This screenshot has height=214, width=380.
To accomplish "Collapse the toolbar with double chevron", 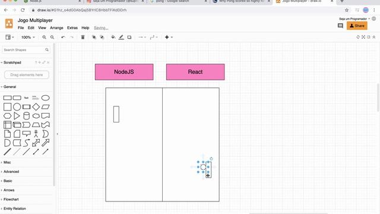I will coord(373,37).
